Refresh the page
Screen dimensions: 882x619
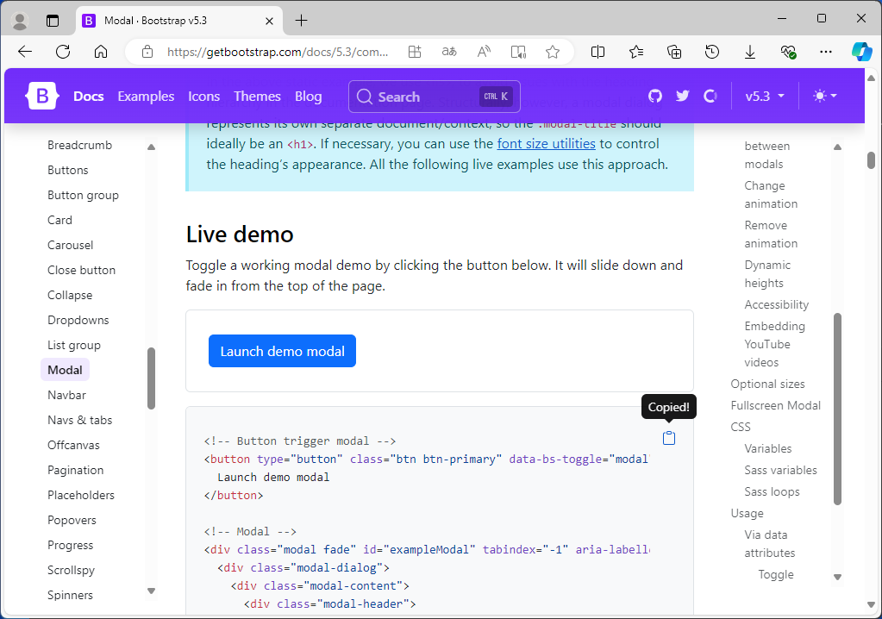coord(63,52)
